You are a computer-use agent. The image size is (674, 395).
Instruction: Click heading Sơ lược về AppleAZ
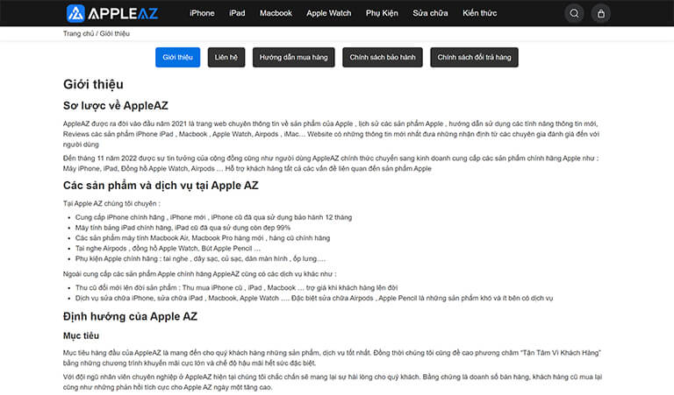[116, 105]
